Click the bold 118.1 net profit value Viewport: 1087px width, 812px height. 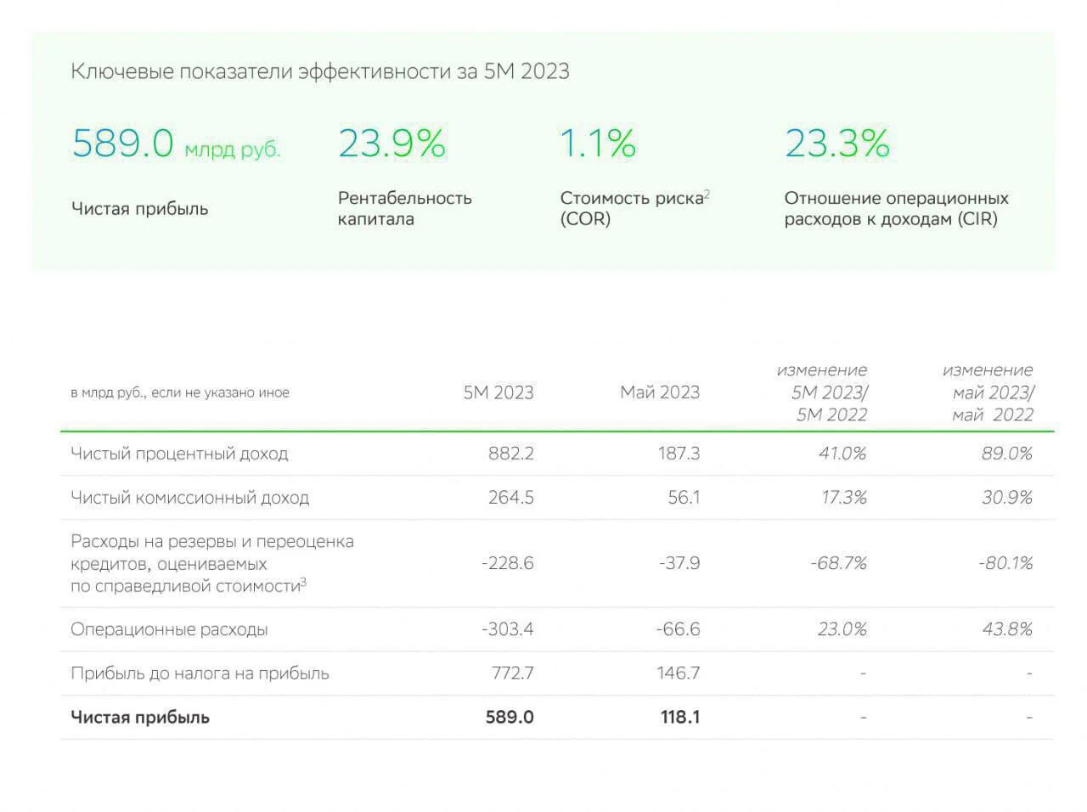680,717
